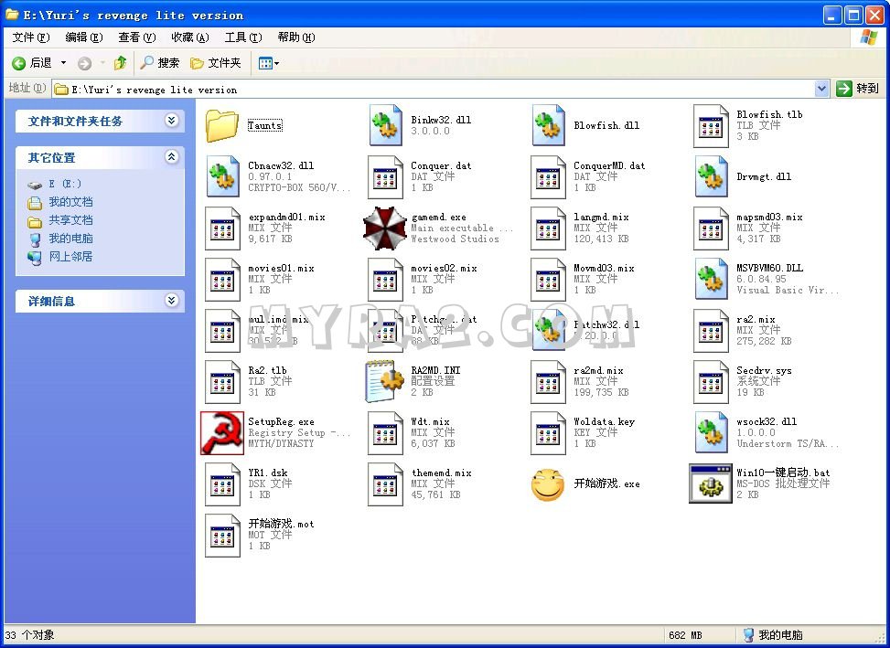Open 我的电脑 in the sidebar

(x=70, y=239)
